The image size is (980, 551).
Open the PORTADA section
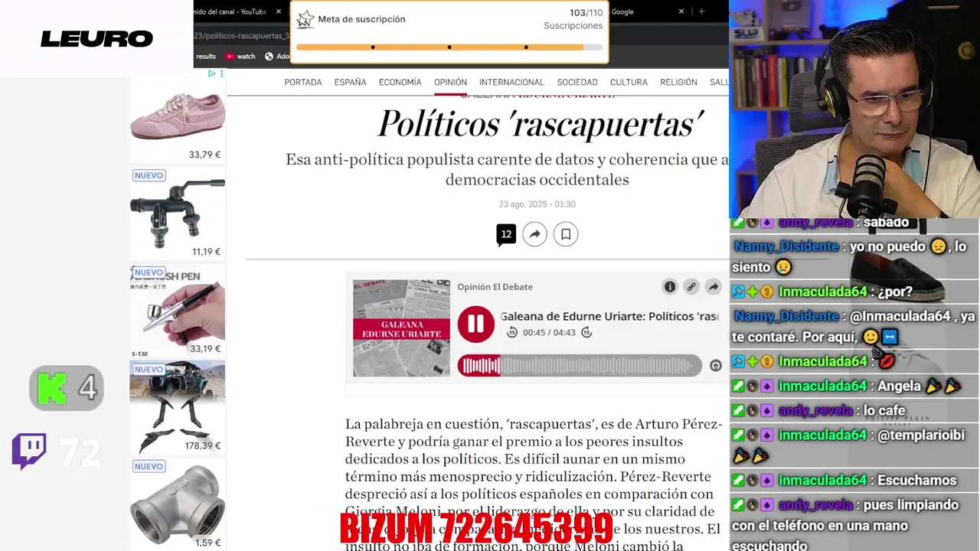click(303, 82)
